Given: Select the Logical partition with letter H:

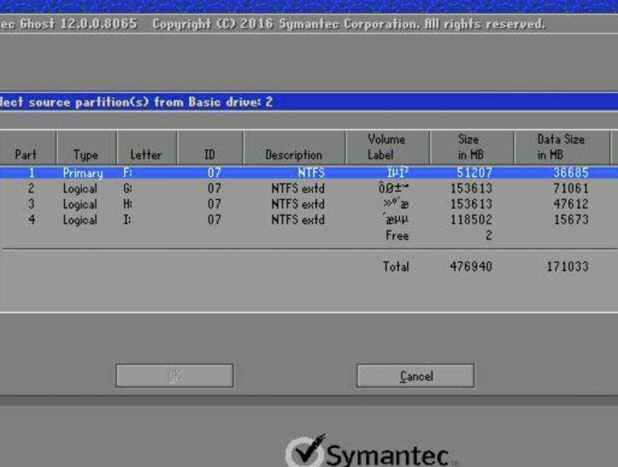Looking at the screenshot, I should (x=309, y=204).
